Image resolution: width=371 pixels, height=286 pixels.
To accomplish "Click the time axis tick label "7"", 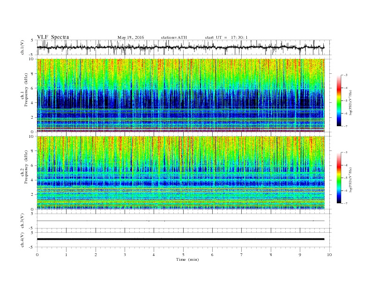I will pos(242,255).
